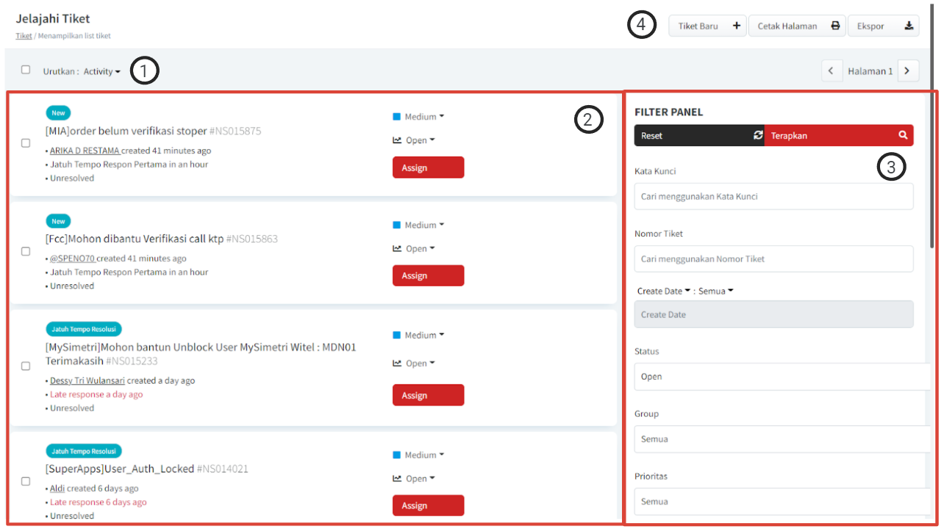Click the download icon on Ekspor
Image resolution: width=944 pixels, height=532 pixels.
[909, 26]
